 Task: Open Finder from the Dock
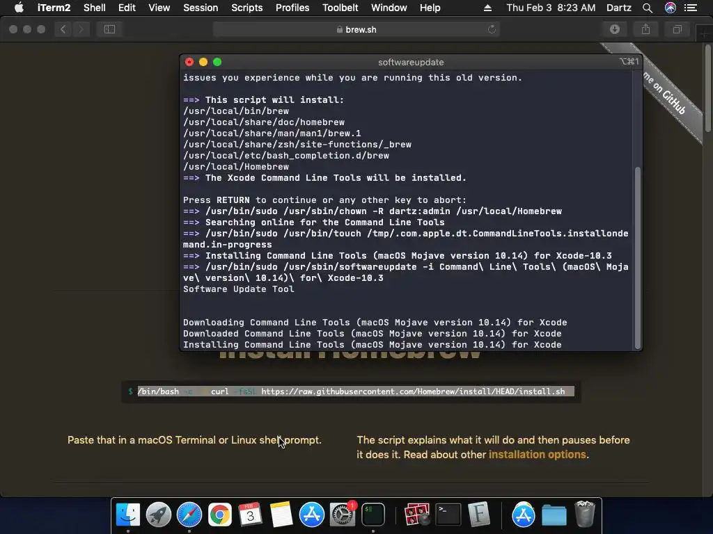pyautogui.click(x=128, y=515)
